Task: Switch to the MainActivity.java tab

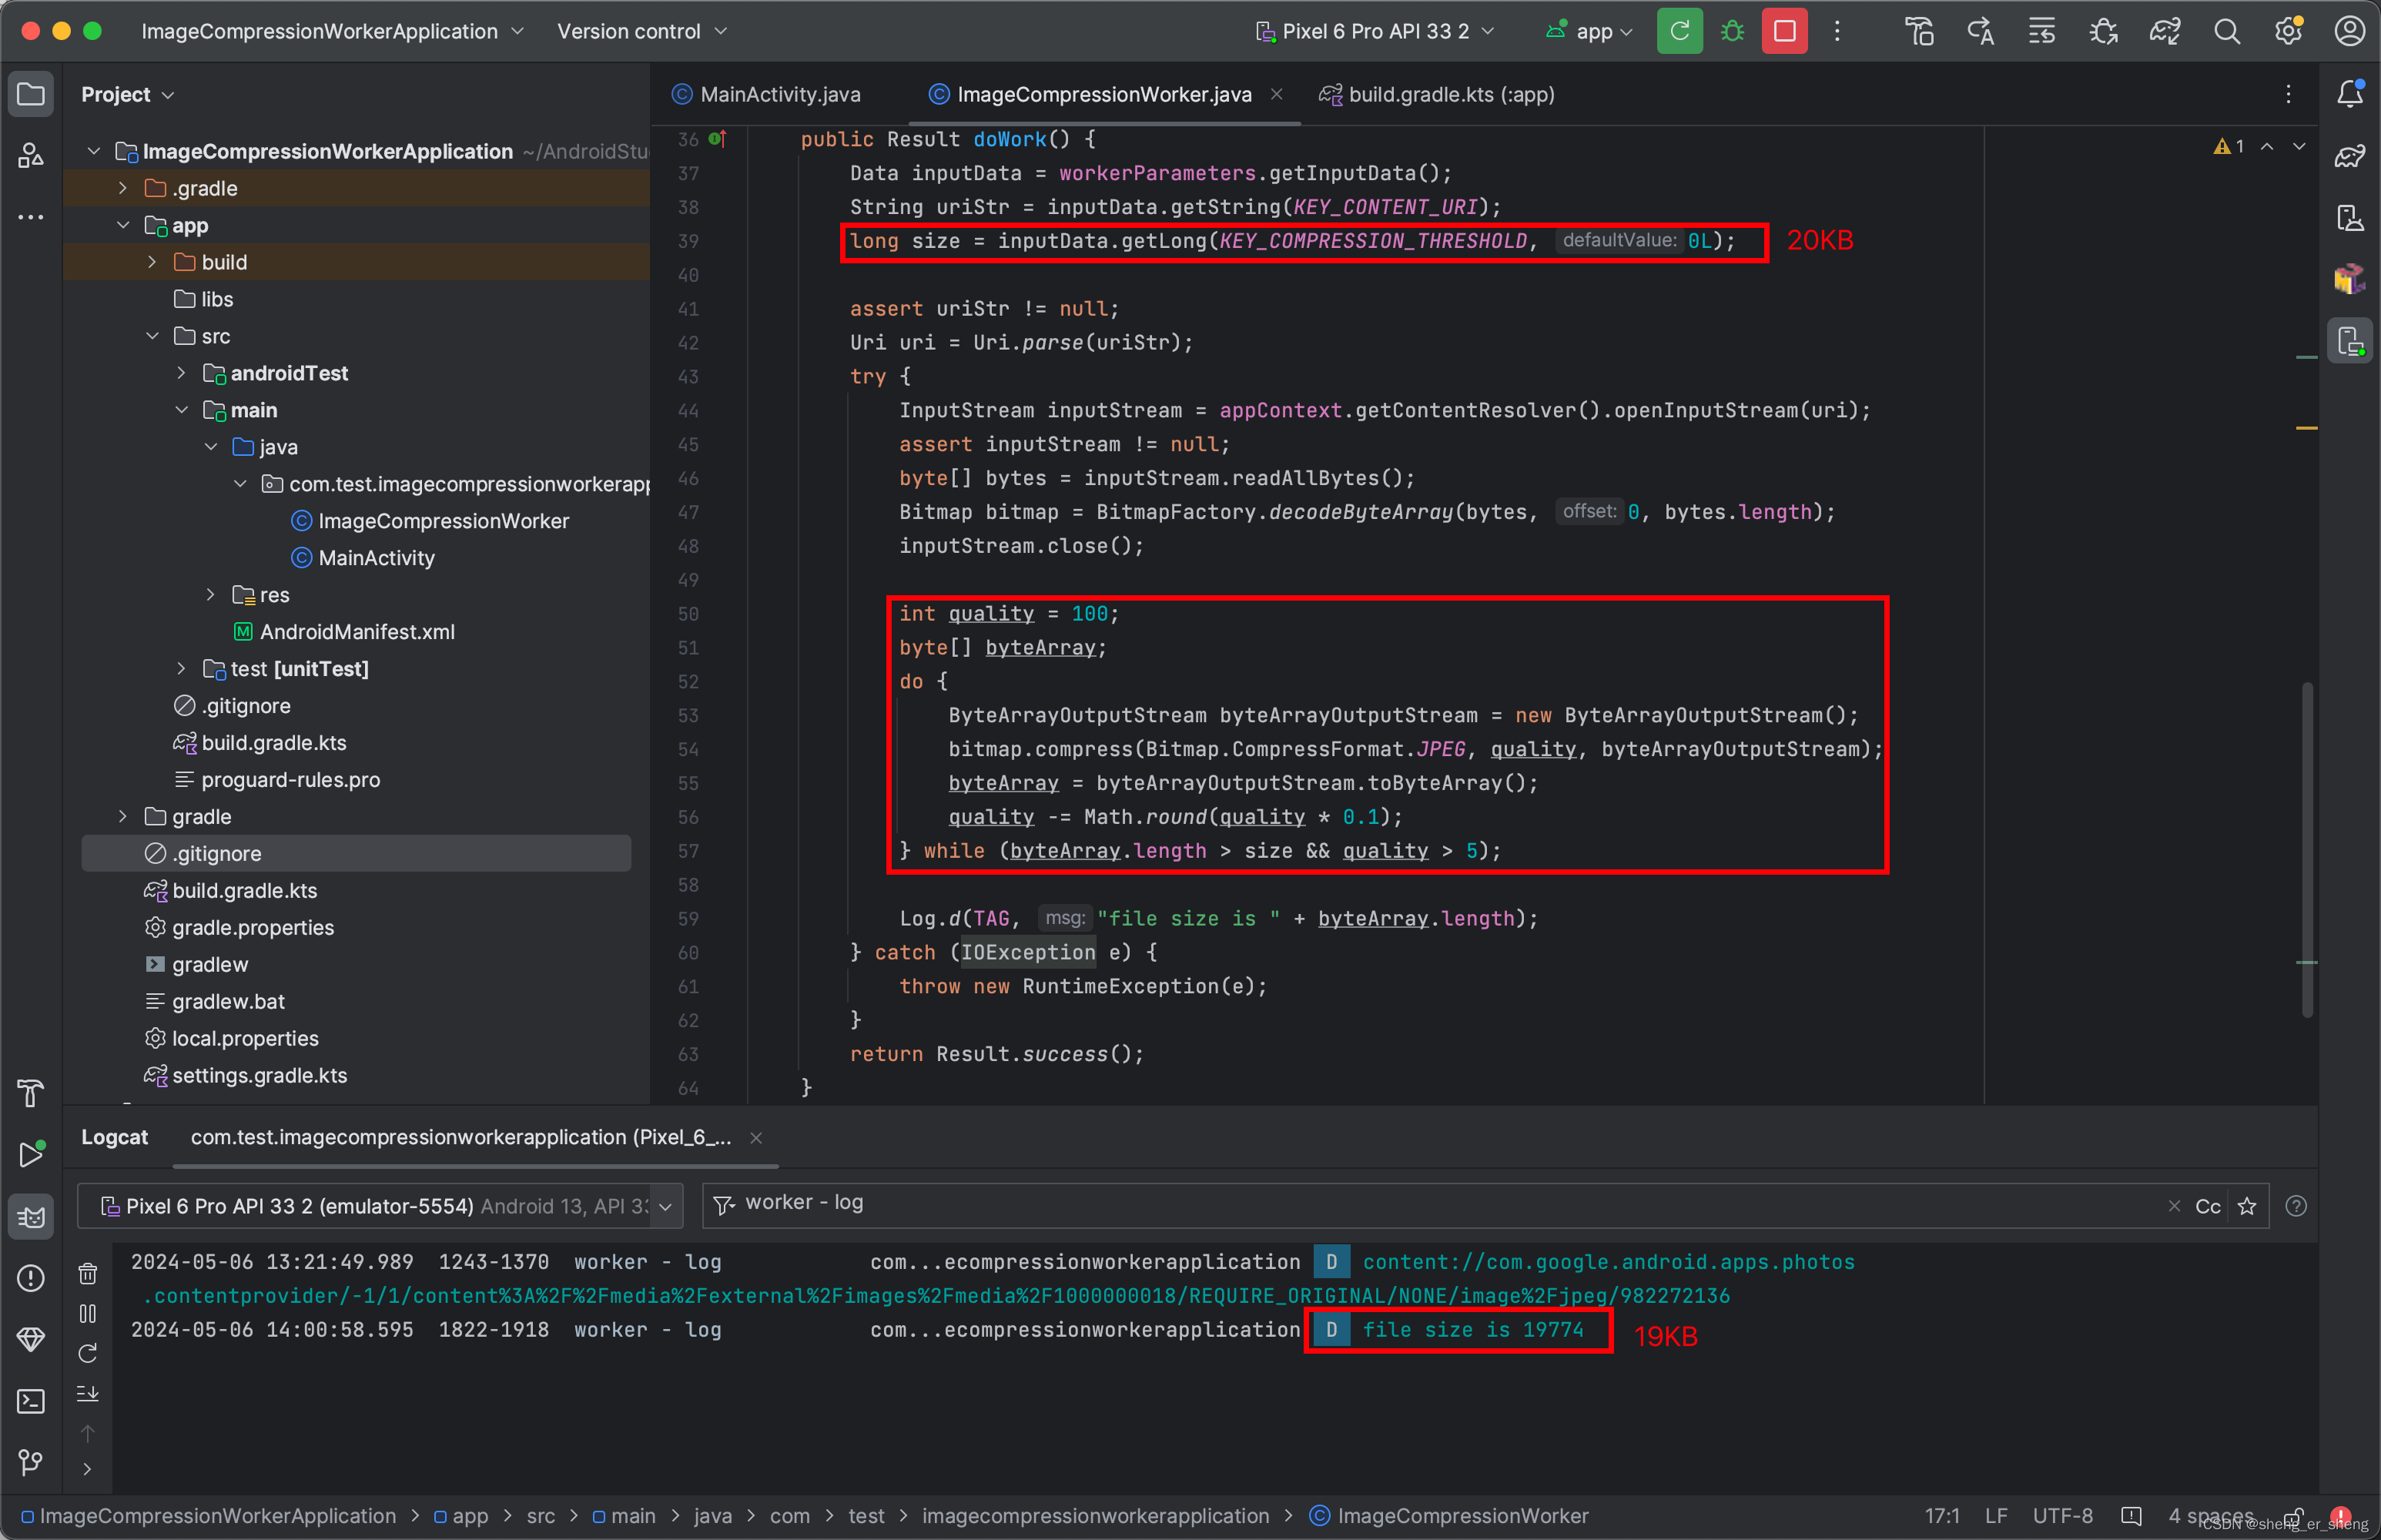Action: [x=779, y=94]
